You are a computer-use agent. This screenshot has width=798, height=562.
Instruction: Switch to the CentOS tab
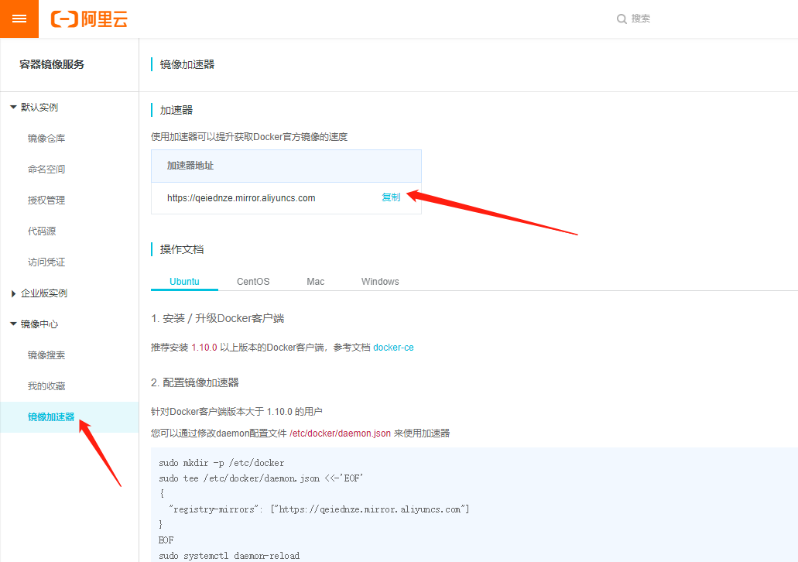252,281
